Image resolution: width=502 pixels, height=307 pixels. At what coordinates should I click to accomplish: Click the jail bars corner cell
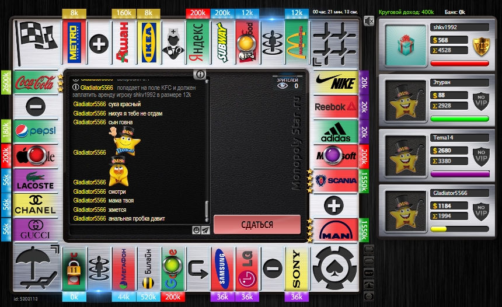pos(334,43)
